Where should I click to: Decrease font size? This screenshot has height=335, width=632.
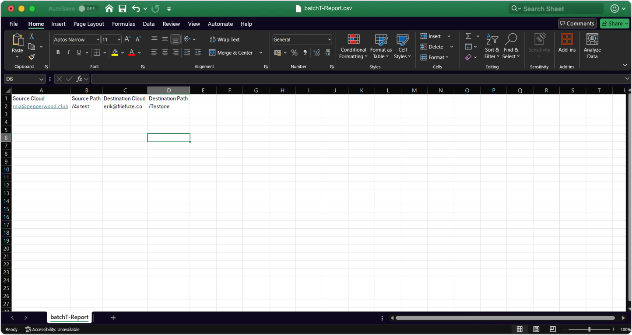(138, 39)
